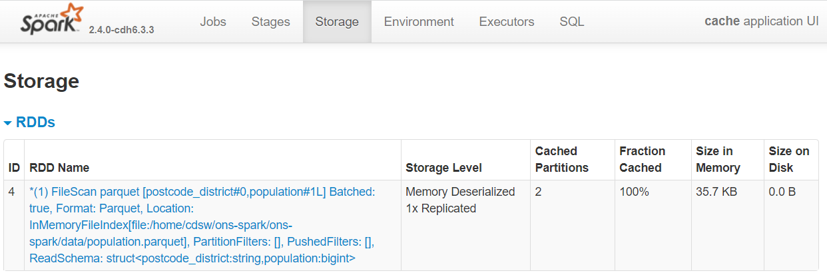Click the Fraction Cached column header
This screenshot has height=277, width=827.
tap(643, 159)
